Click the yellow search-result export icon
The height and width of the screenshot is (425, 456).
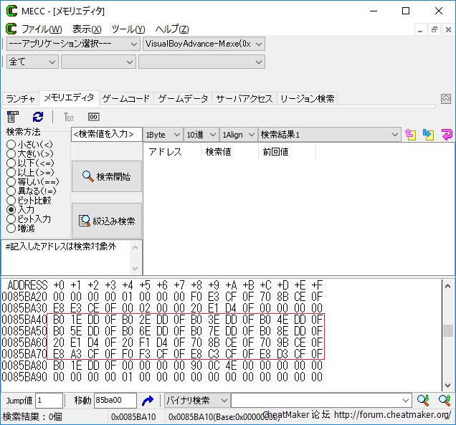(411, 135)
